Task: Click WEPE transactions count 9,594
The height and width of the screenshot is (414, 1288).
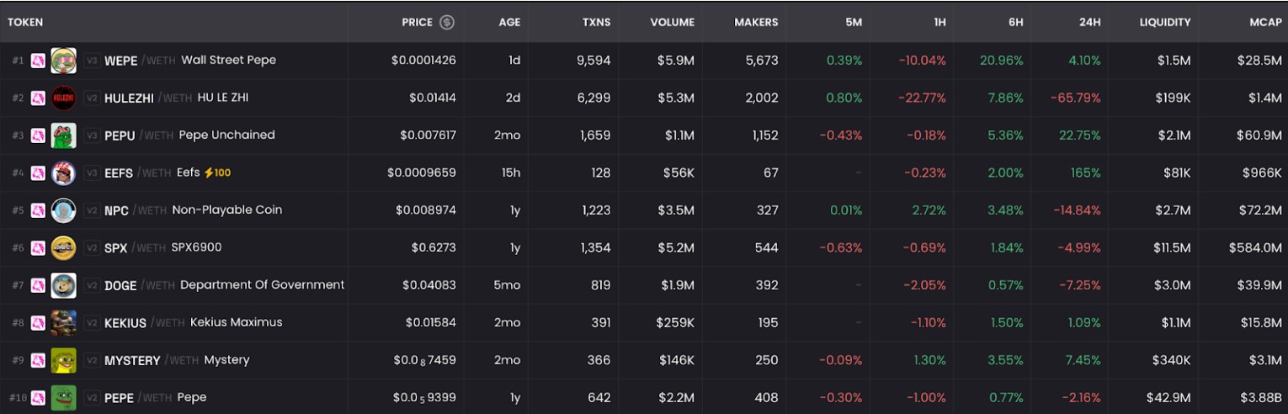Action: click(x=593, y=61)
